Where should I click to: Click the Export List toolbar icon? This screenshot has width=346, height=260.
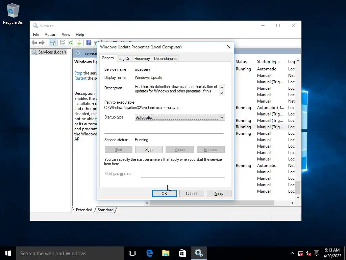(x=78, y=43)
